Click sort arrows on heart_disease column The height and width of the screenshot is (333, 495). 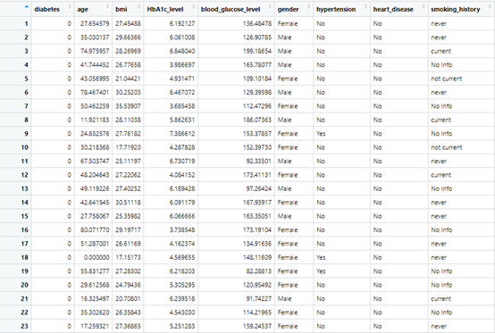pyautogui.click(x=424, y=7)
